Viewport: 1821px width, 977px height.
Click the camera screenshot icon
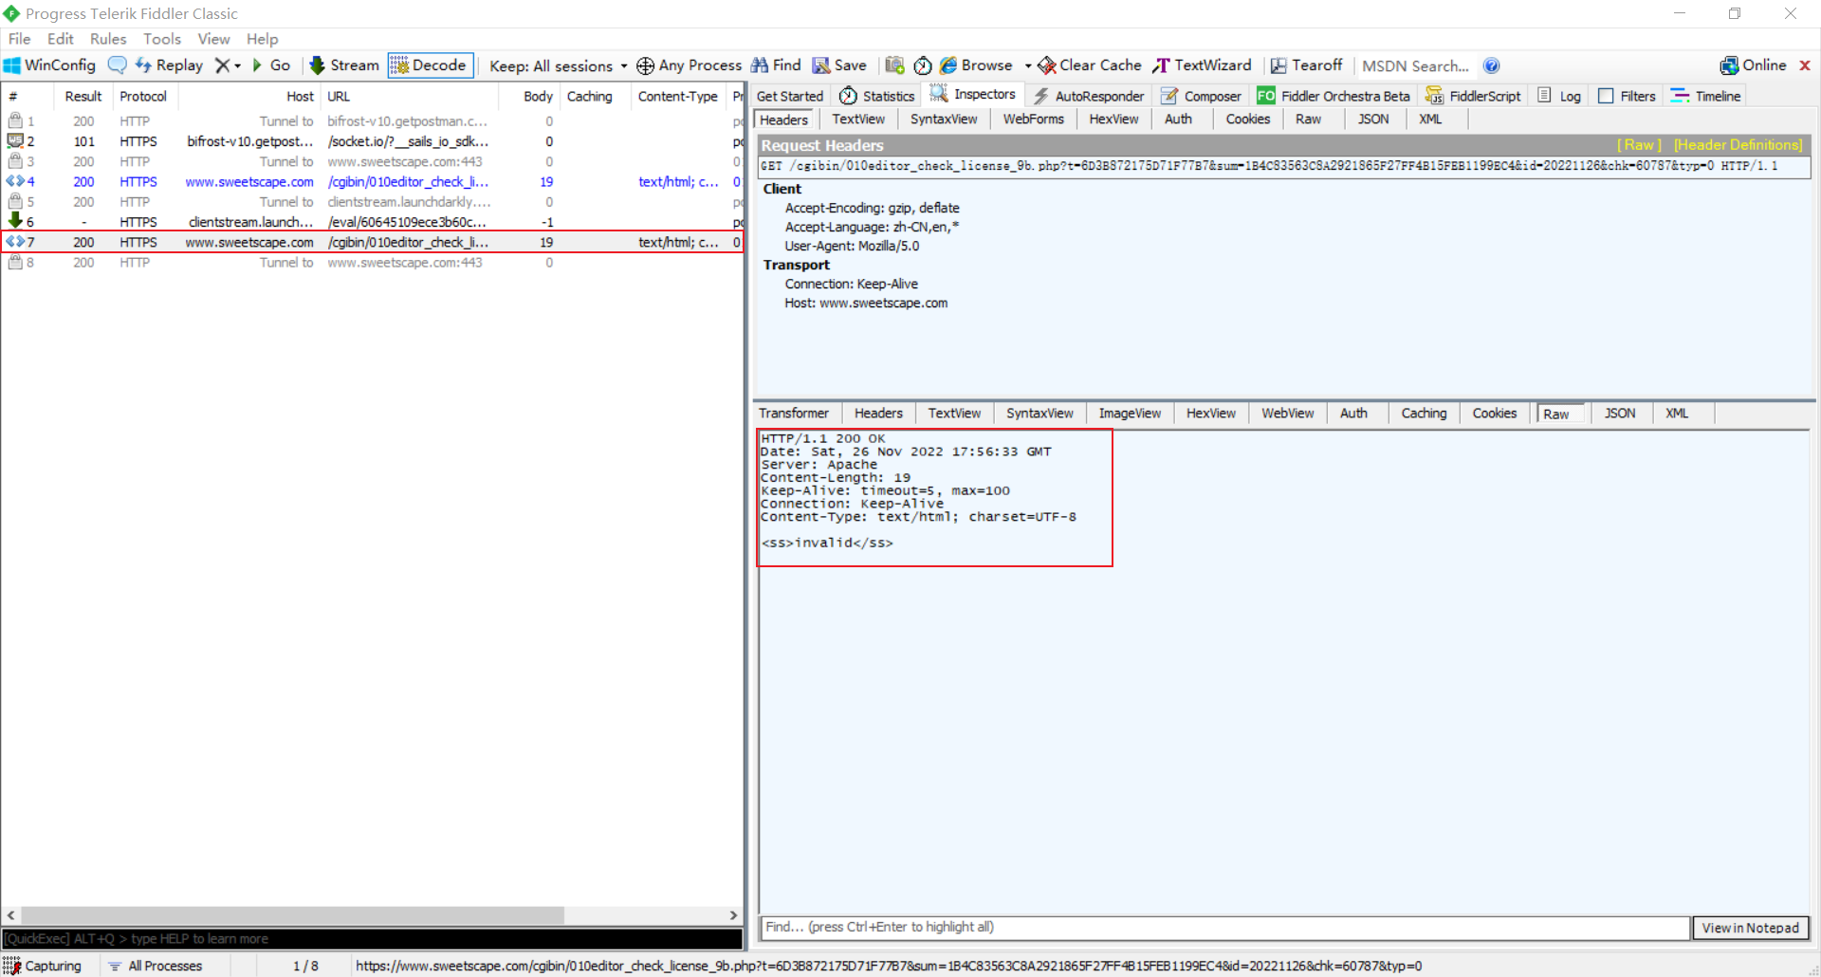894,65
